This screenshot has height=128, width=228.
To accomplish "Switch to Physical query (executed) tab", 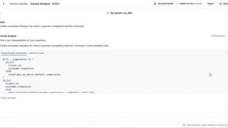I will (x=14, y=53).
